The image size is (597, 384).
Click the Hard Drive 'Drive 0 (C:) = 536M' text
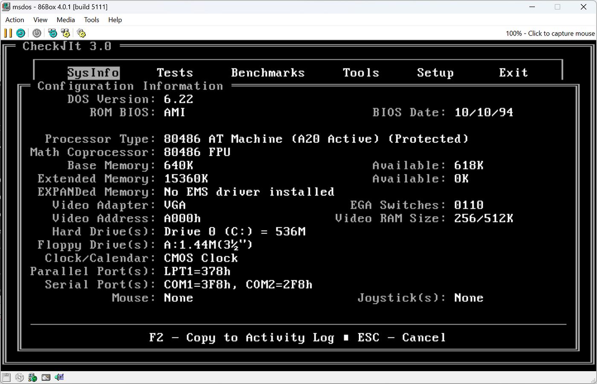pyautogui.click(x=235, y=231)
